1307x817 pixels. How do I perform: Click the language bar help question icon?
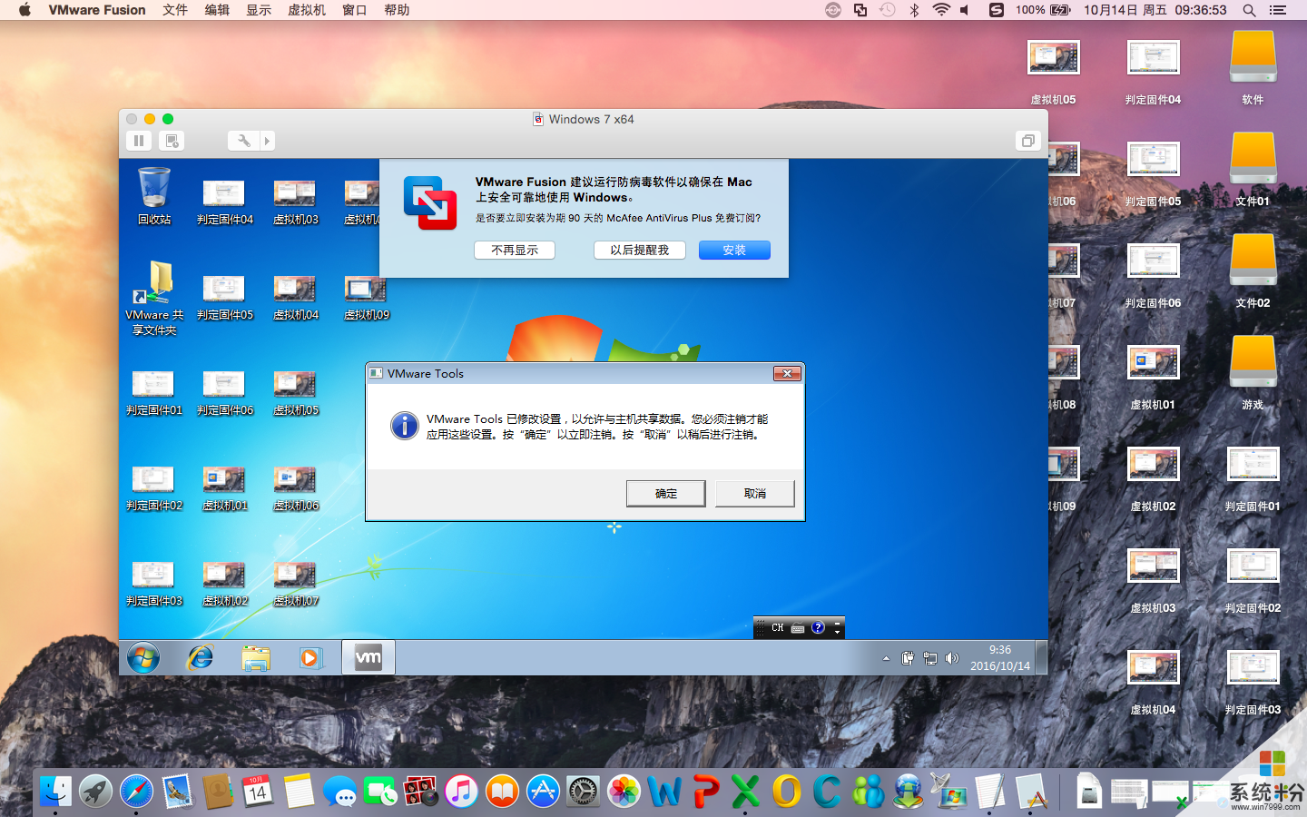tap(818, 628)
